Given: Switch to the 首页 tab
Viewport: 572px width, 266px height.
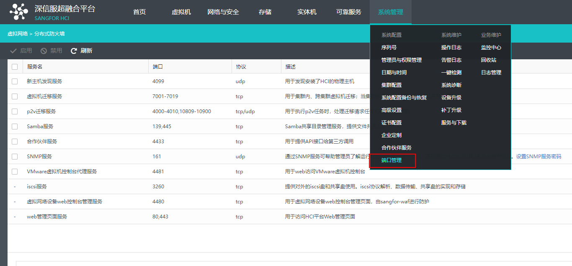Looking at the screenshot, I should tap(139, 12).
